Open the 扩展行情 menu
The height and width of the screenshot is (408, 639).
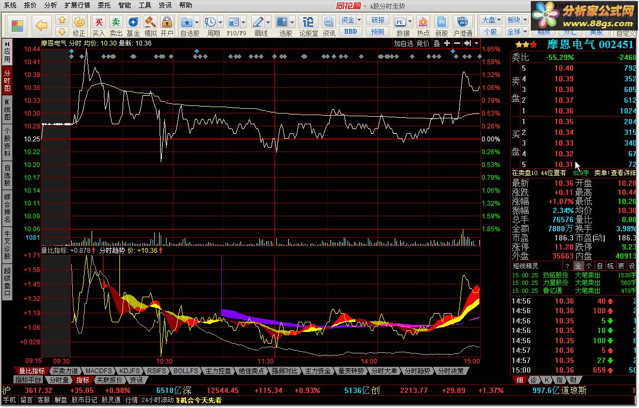click(78, 5)
